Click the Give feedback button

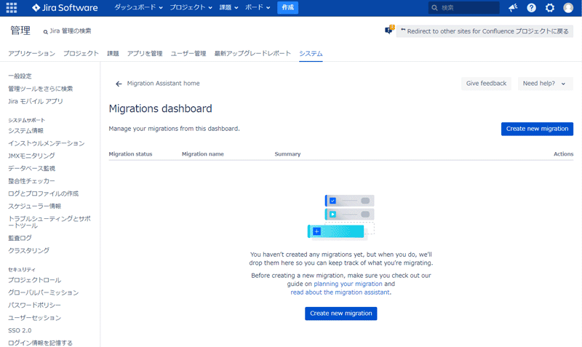(486, 84)
